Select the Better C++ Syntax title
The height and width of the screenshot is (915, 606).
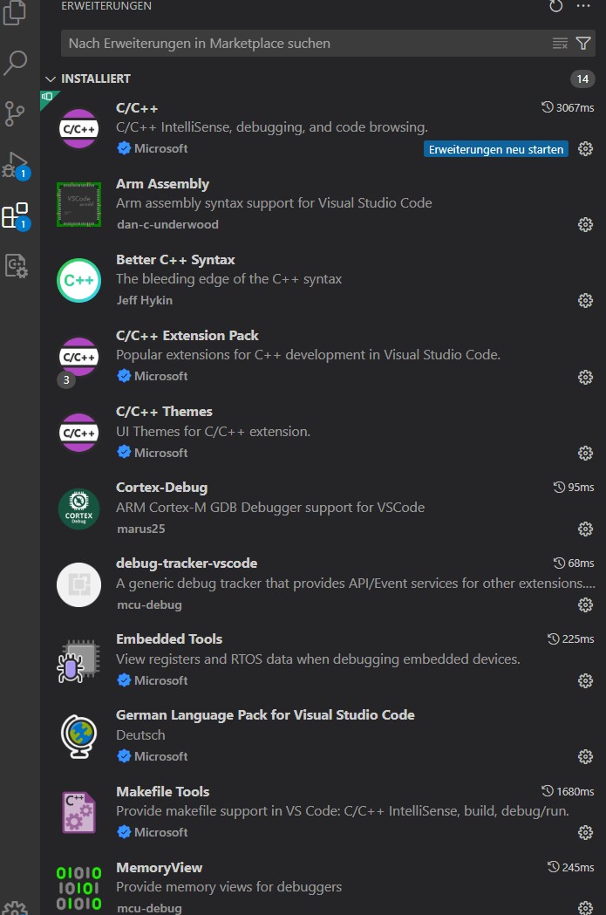(175, 260)
